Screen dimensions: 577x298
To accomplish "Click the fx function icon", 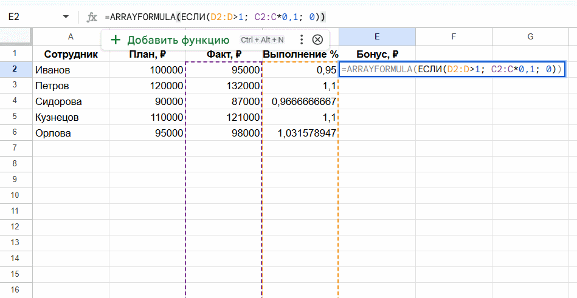I will [92, 17].
